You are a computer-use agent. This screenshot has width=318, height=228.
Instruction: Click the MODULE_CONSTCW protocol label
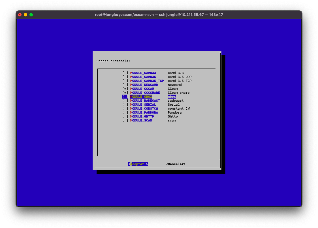pyautogui.click(x=144, y=108)
